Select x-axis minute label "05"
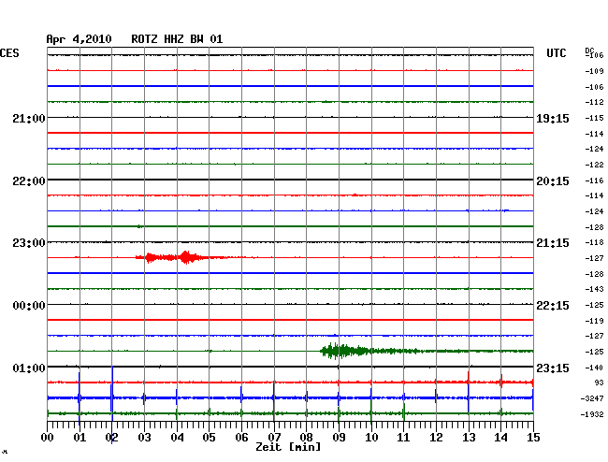The width and height of the screenshot is (608, 462). pos(209,437)
